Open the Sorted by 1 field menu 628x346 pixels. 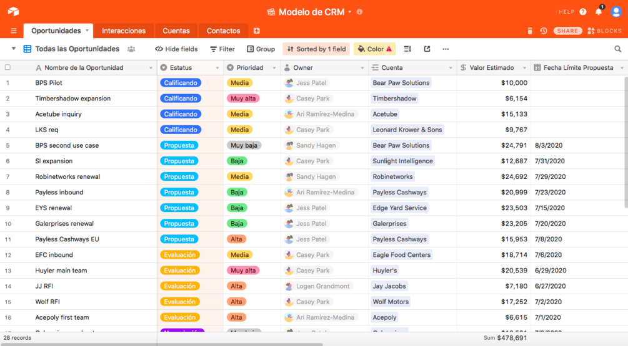tap(316, 49)
